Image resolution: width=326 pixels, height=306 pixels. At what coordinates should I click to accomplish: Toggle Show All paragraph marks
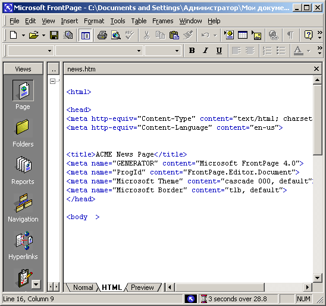(x=290, y=35)
